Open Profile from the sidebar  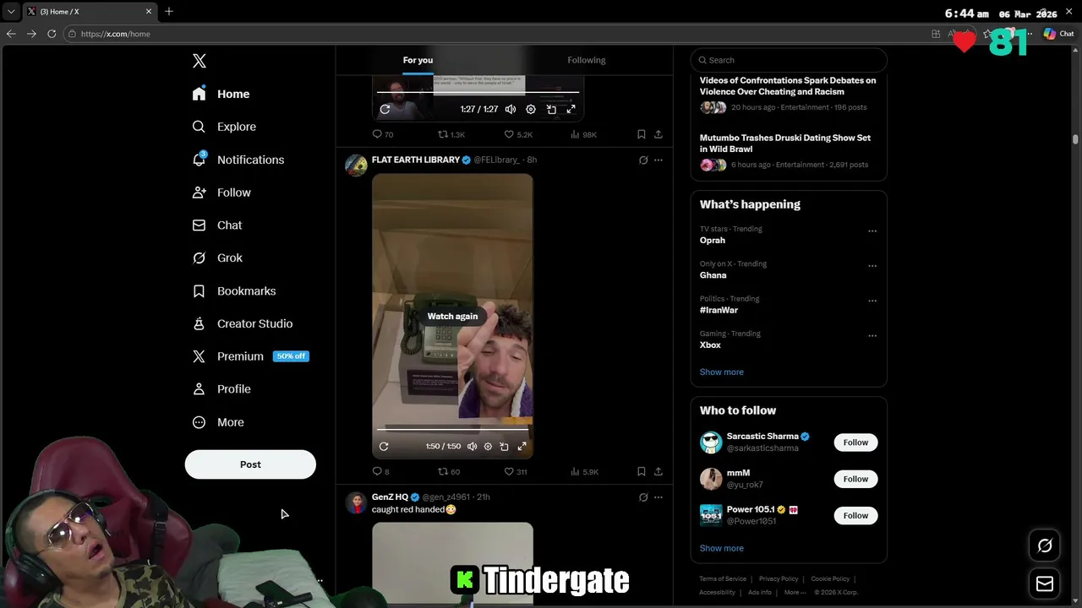click(221, 389)
